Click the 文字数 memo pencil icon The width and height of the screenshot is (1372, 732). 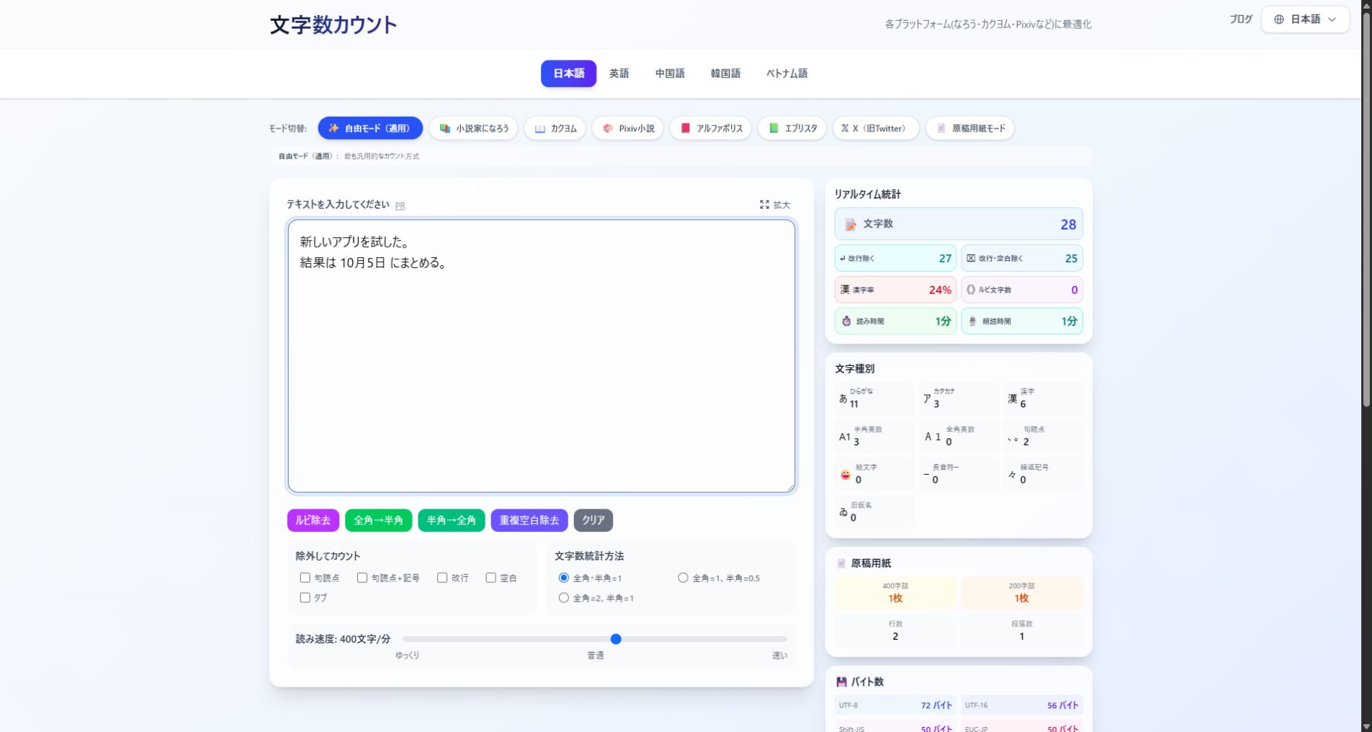[851, 225]
